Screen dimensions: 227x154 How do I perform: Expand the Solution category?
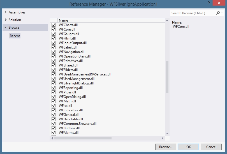pyautogui.click(x=6, y=20)
